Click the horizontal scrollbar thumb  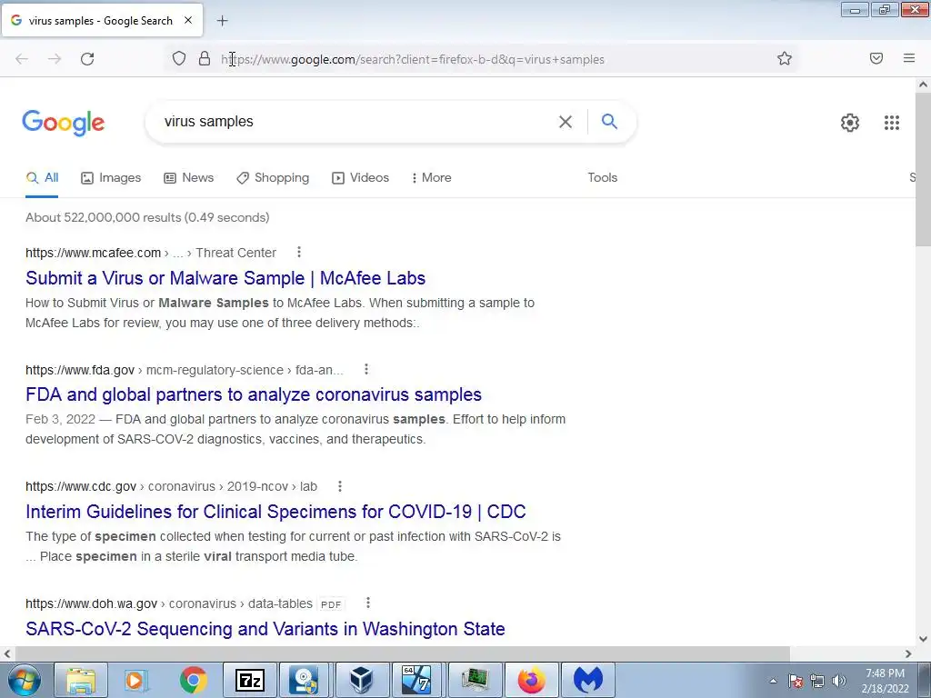[402, 653]
